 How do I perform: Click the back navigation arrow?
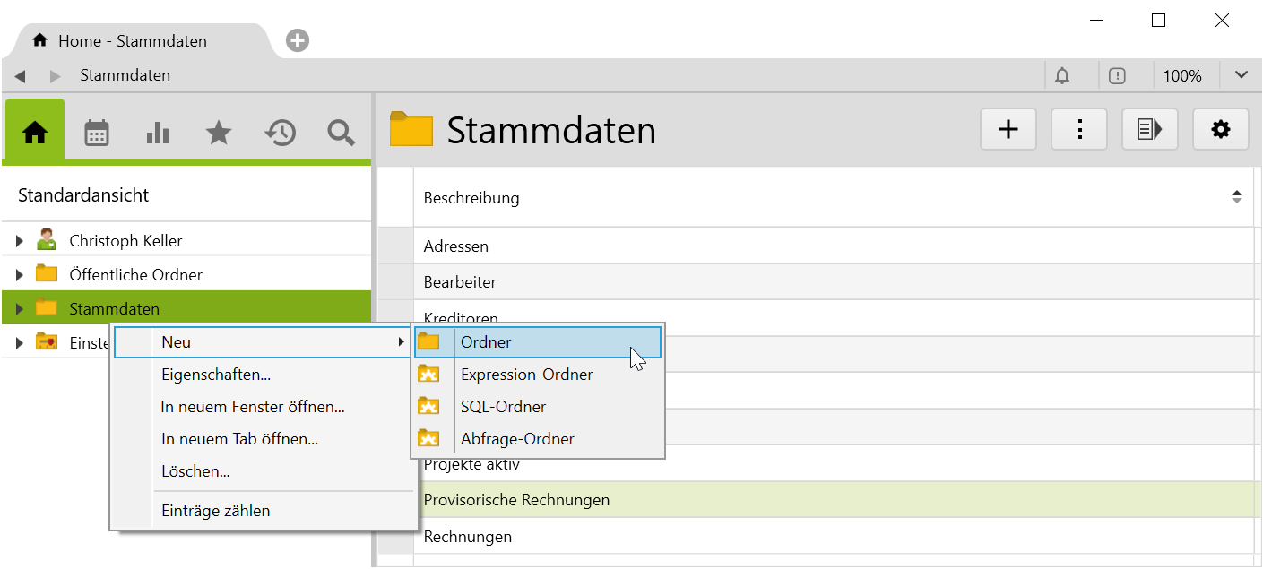(x=20, y=76)
